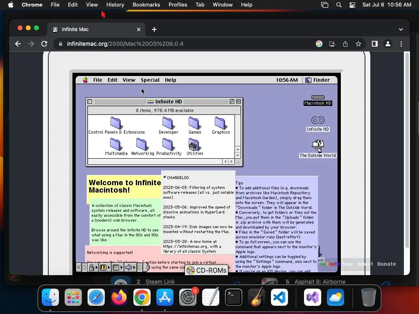Click the infinitemac.org address bar
419x314 pixels.
(185, 44)
